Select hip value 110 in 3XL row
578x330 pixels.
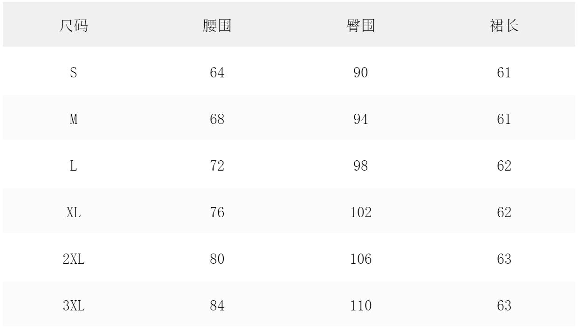[361, 306]
